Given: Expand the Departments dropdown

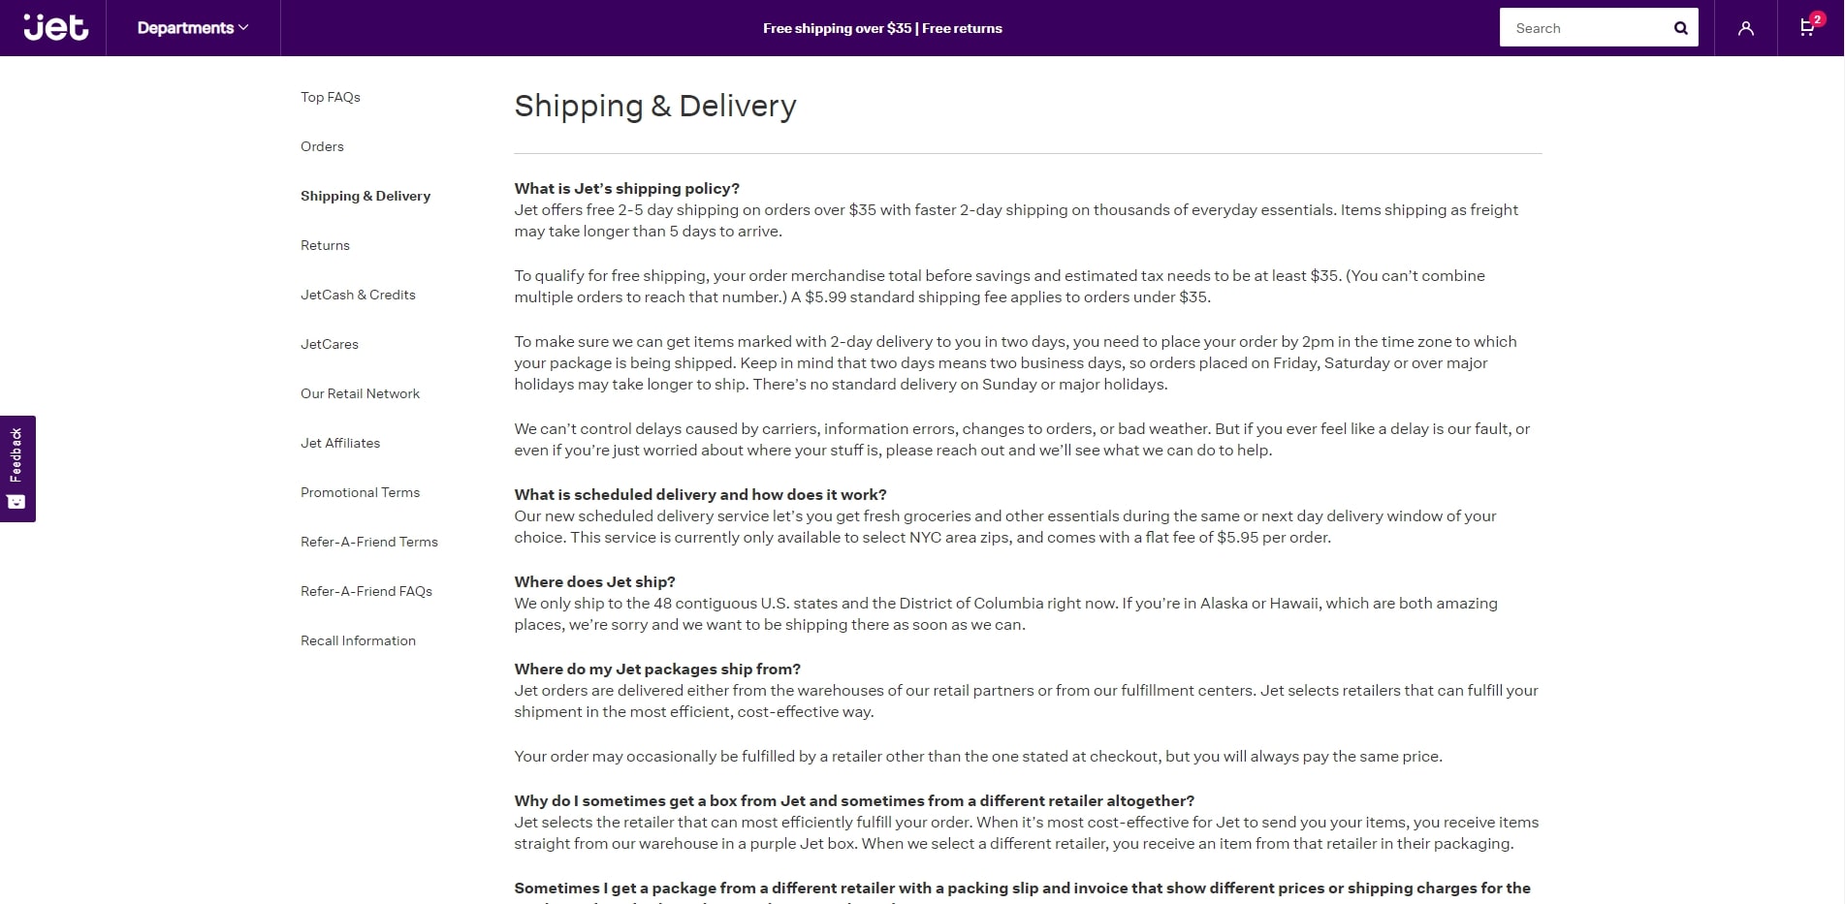Looking at the screenshot, I should coord(193,28).
